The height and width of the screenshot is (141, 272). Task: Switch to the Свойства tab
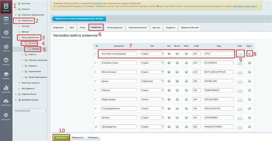(x=96, y=27)
